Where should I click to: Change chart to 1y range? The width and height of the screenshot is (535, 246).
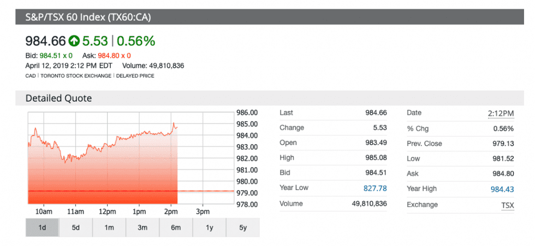[209, 227]
